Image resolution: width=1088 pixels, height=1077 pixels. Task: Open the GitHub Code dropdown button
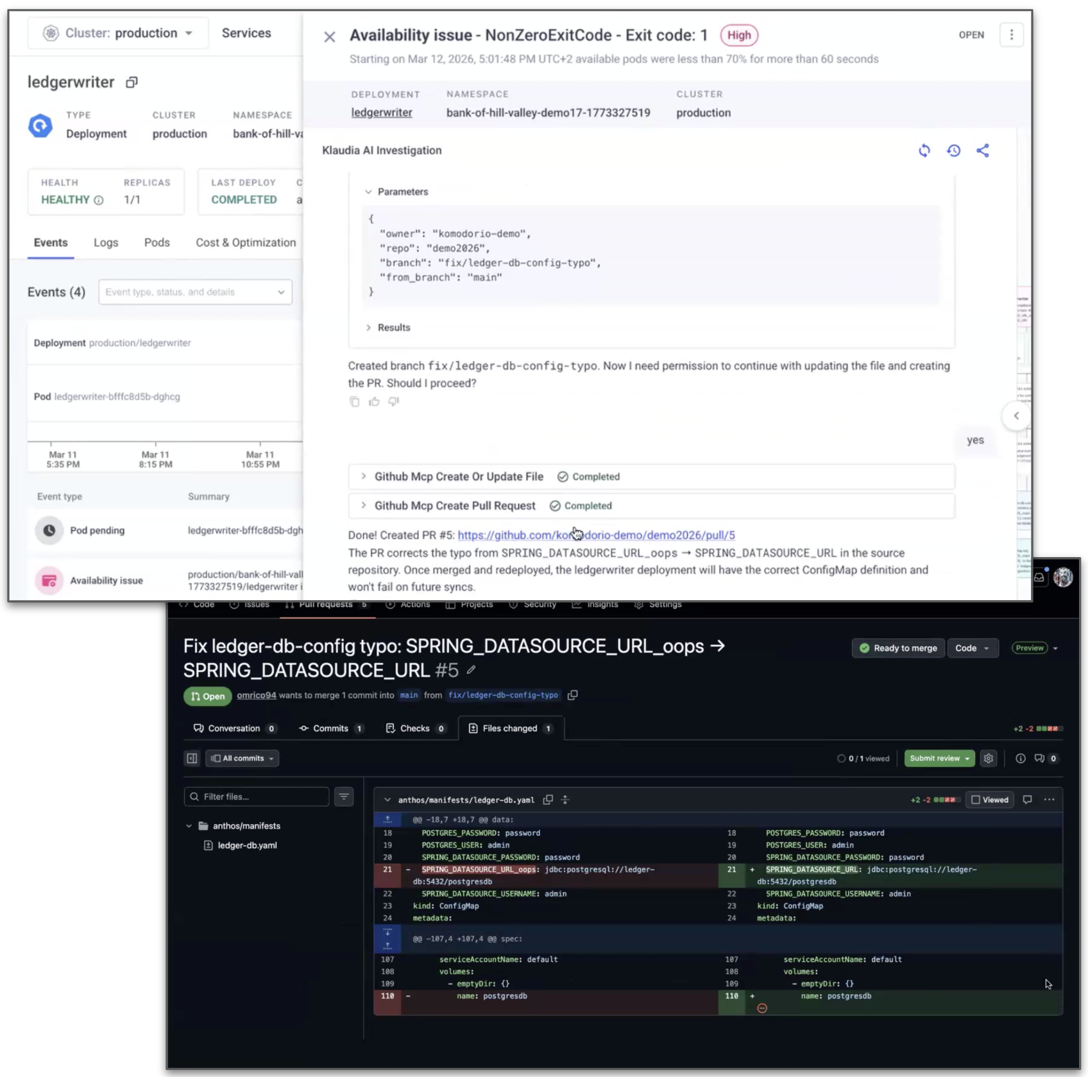tap(972, 648)
